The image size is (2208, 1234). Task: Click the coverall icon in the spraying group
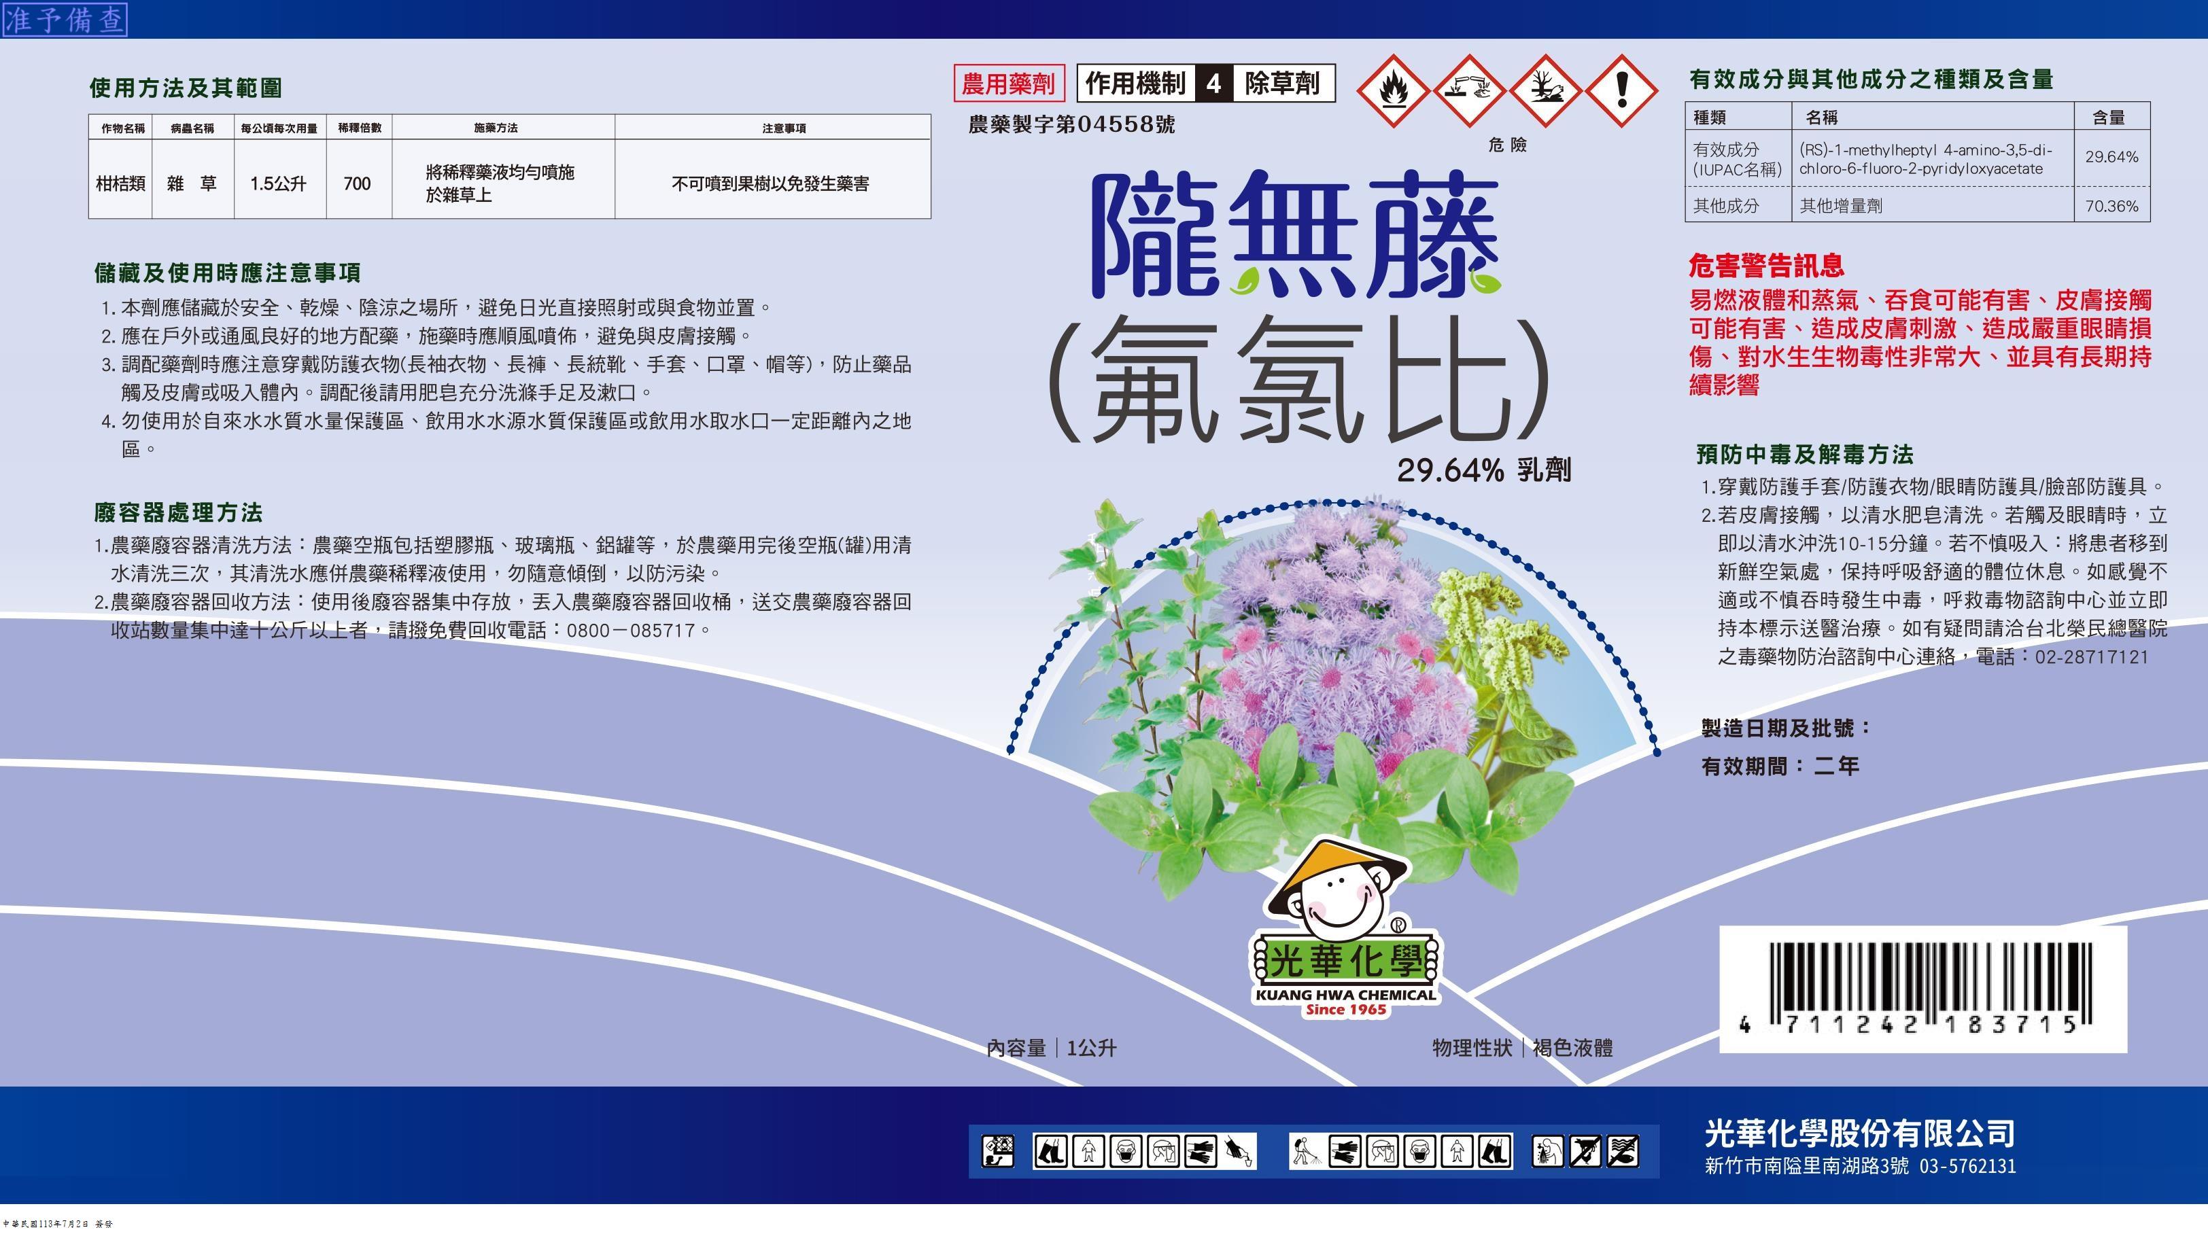tap(1457, 1151)
